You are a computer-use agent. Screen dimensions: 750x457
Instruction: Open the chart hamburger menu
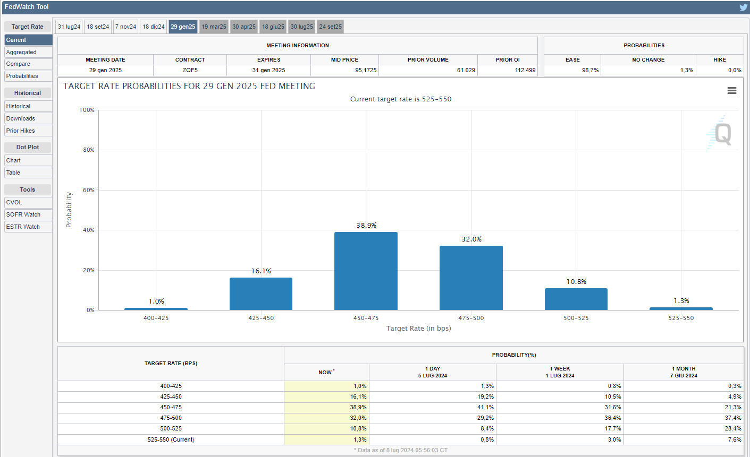click(732, 91)
